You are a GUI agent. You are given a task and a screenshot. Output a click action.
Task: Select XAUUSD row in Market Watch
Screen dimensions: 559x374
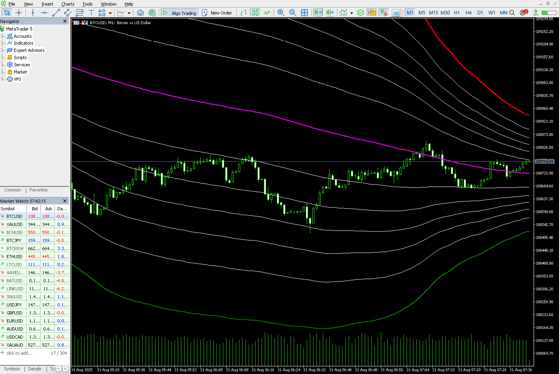(x=35, y=224)
